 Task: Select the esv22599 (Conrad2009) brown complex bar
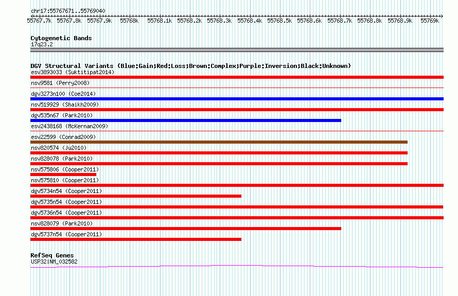click(x=219, y=142)
